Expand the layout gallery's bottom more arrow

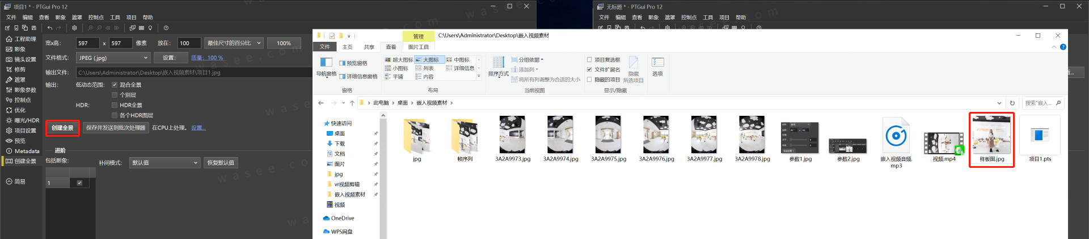[x=479, y=76]
